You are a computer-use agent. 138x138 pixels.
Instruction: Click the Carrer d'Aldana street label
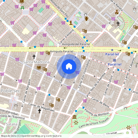point(66,37)
